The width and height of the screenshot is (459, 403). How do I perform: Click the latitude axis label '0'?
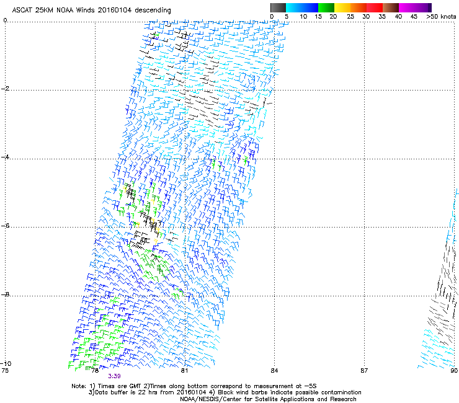coord(5,20)
